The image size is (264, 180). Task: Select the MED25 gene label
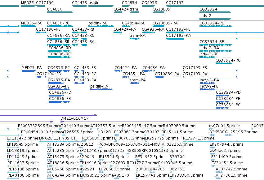(x=27, y=3)
